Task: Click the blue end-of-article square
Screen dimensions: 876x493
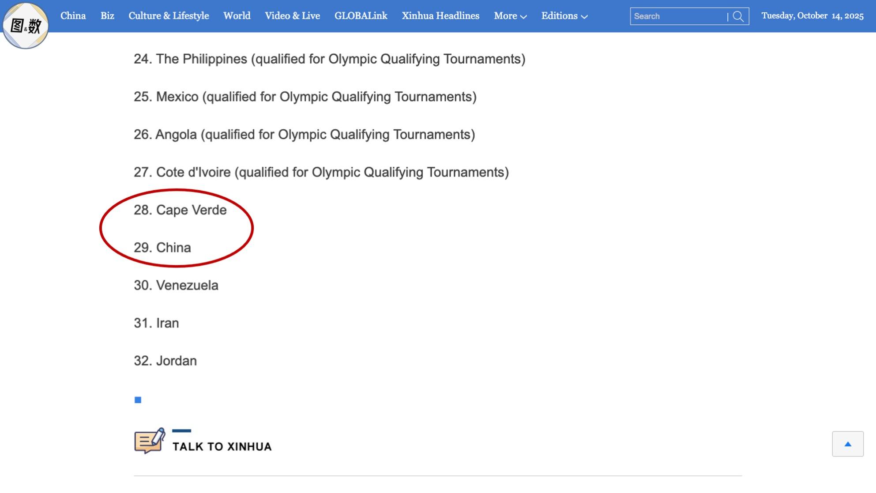Action: click(138, 400)
